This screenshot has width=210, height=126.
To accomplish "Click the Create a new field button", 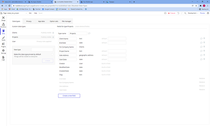I will click(69, 96).
